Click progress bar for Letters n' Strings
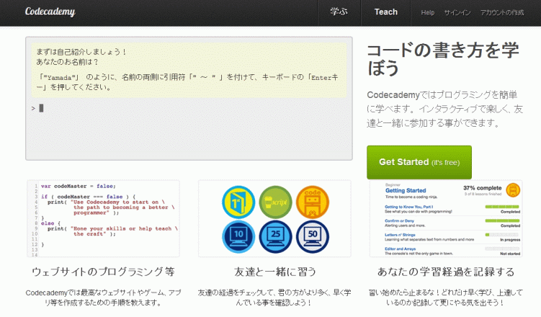Image resolution: width=541 pixels, height=317 pixels. (502, 235)
